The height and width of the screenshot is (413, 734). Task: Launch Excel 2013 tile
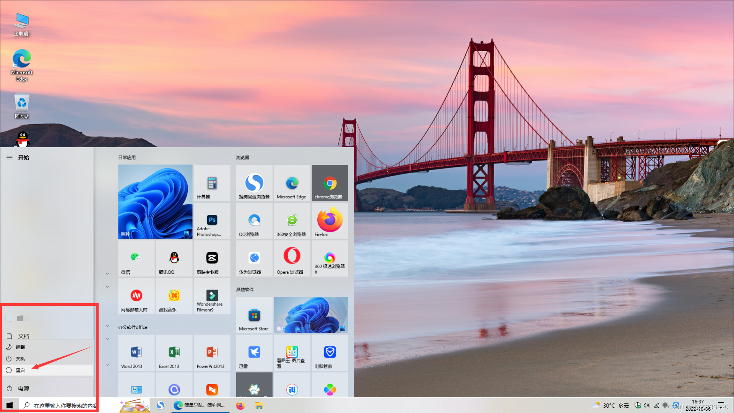[174, 353]
